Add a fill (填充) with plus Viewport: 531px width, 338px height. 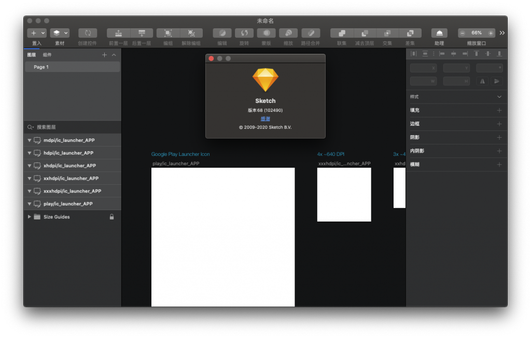(x=499, y=111)
